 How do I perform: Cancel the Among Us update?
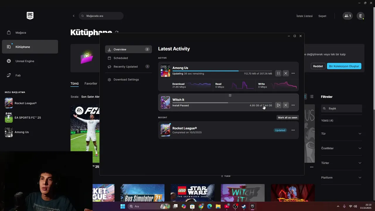click(286, 73)
